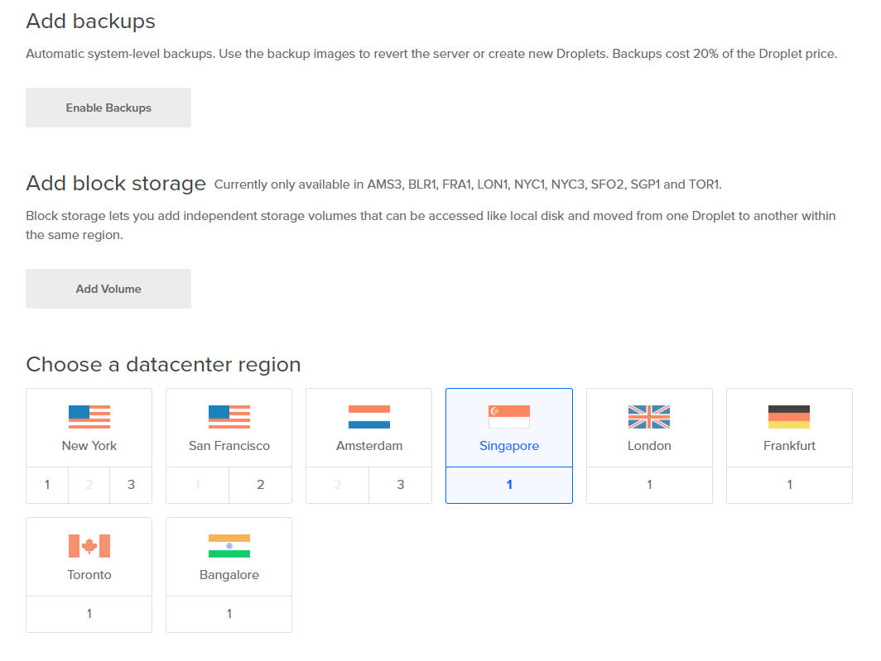Choose New York datacenter number 3

tap(131, 485)
